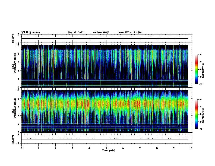The width and height of the screenshot is (215, 166).
Task: Click the time axis tick label '10'
Action: pos(191,148)
